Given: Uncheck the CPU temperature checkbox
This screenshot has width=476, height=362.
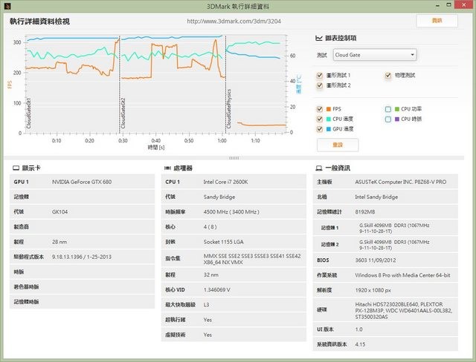Looking at the screenshot, I should pos(319,119).
